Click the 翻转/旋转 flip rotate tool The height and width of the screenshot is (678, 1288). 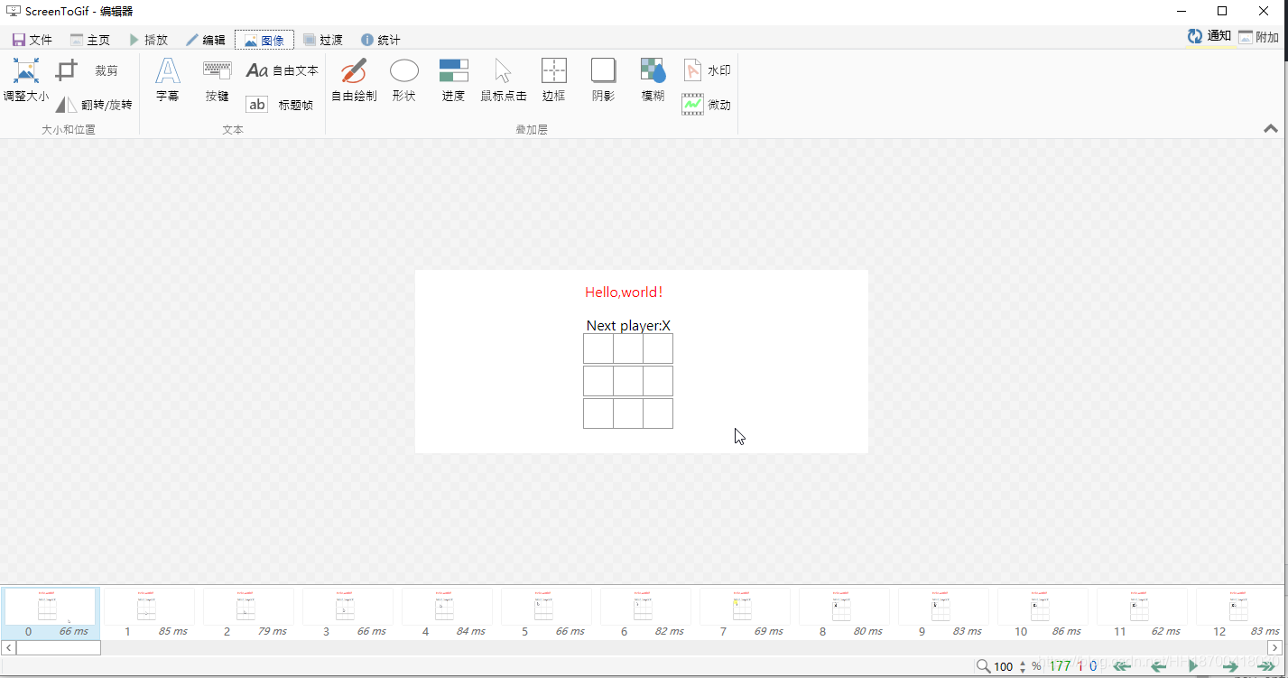94,105
